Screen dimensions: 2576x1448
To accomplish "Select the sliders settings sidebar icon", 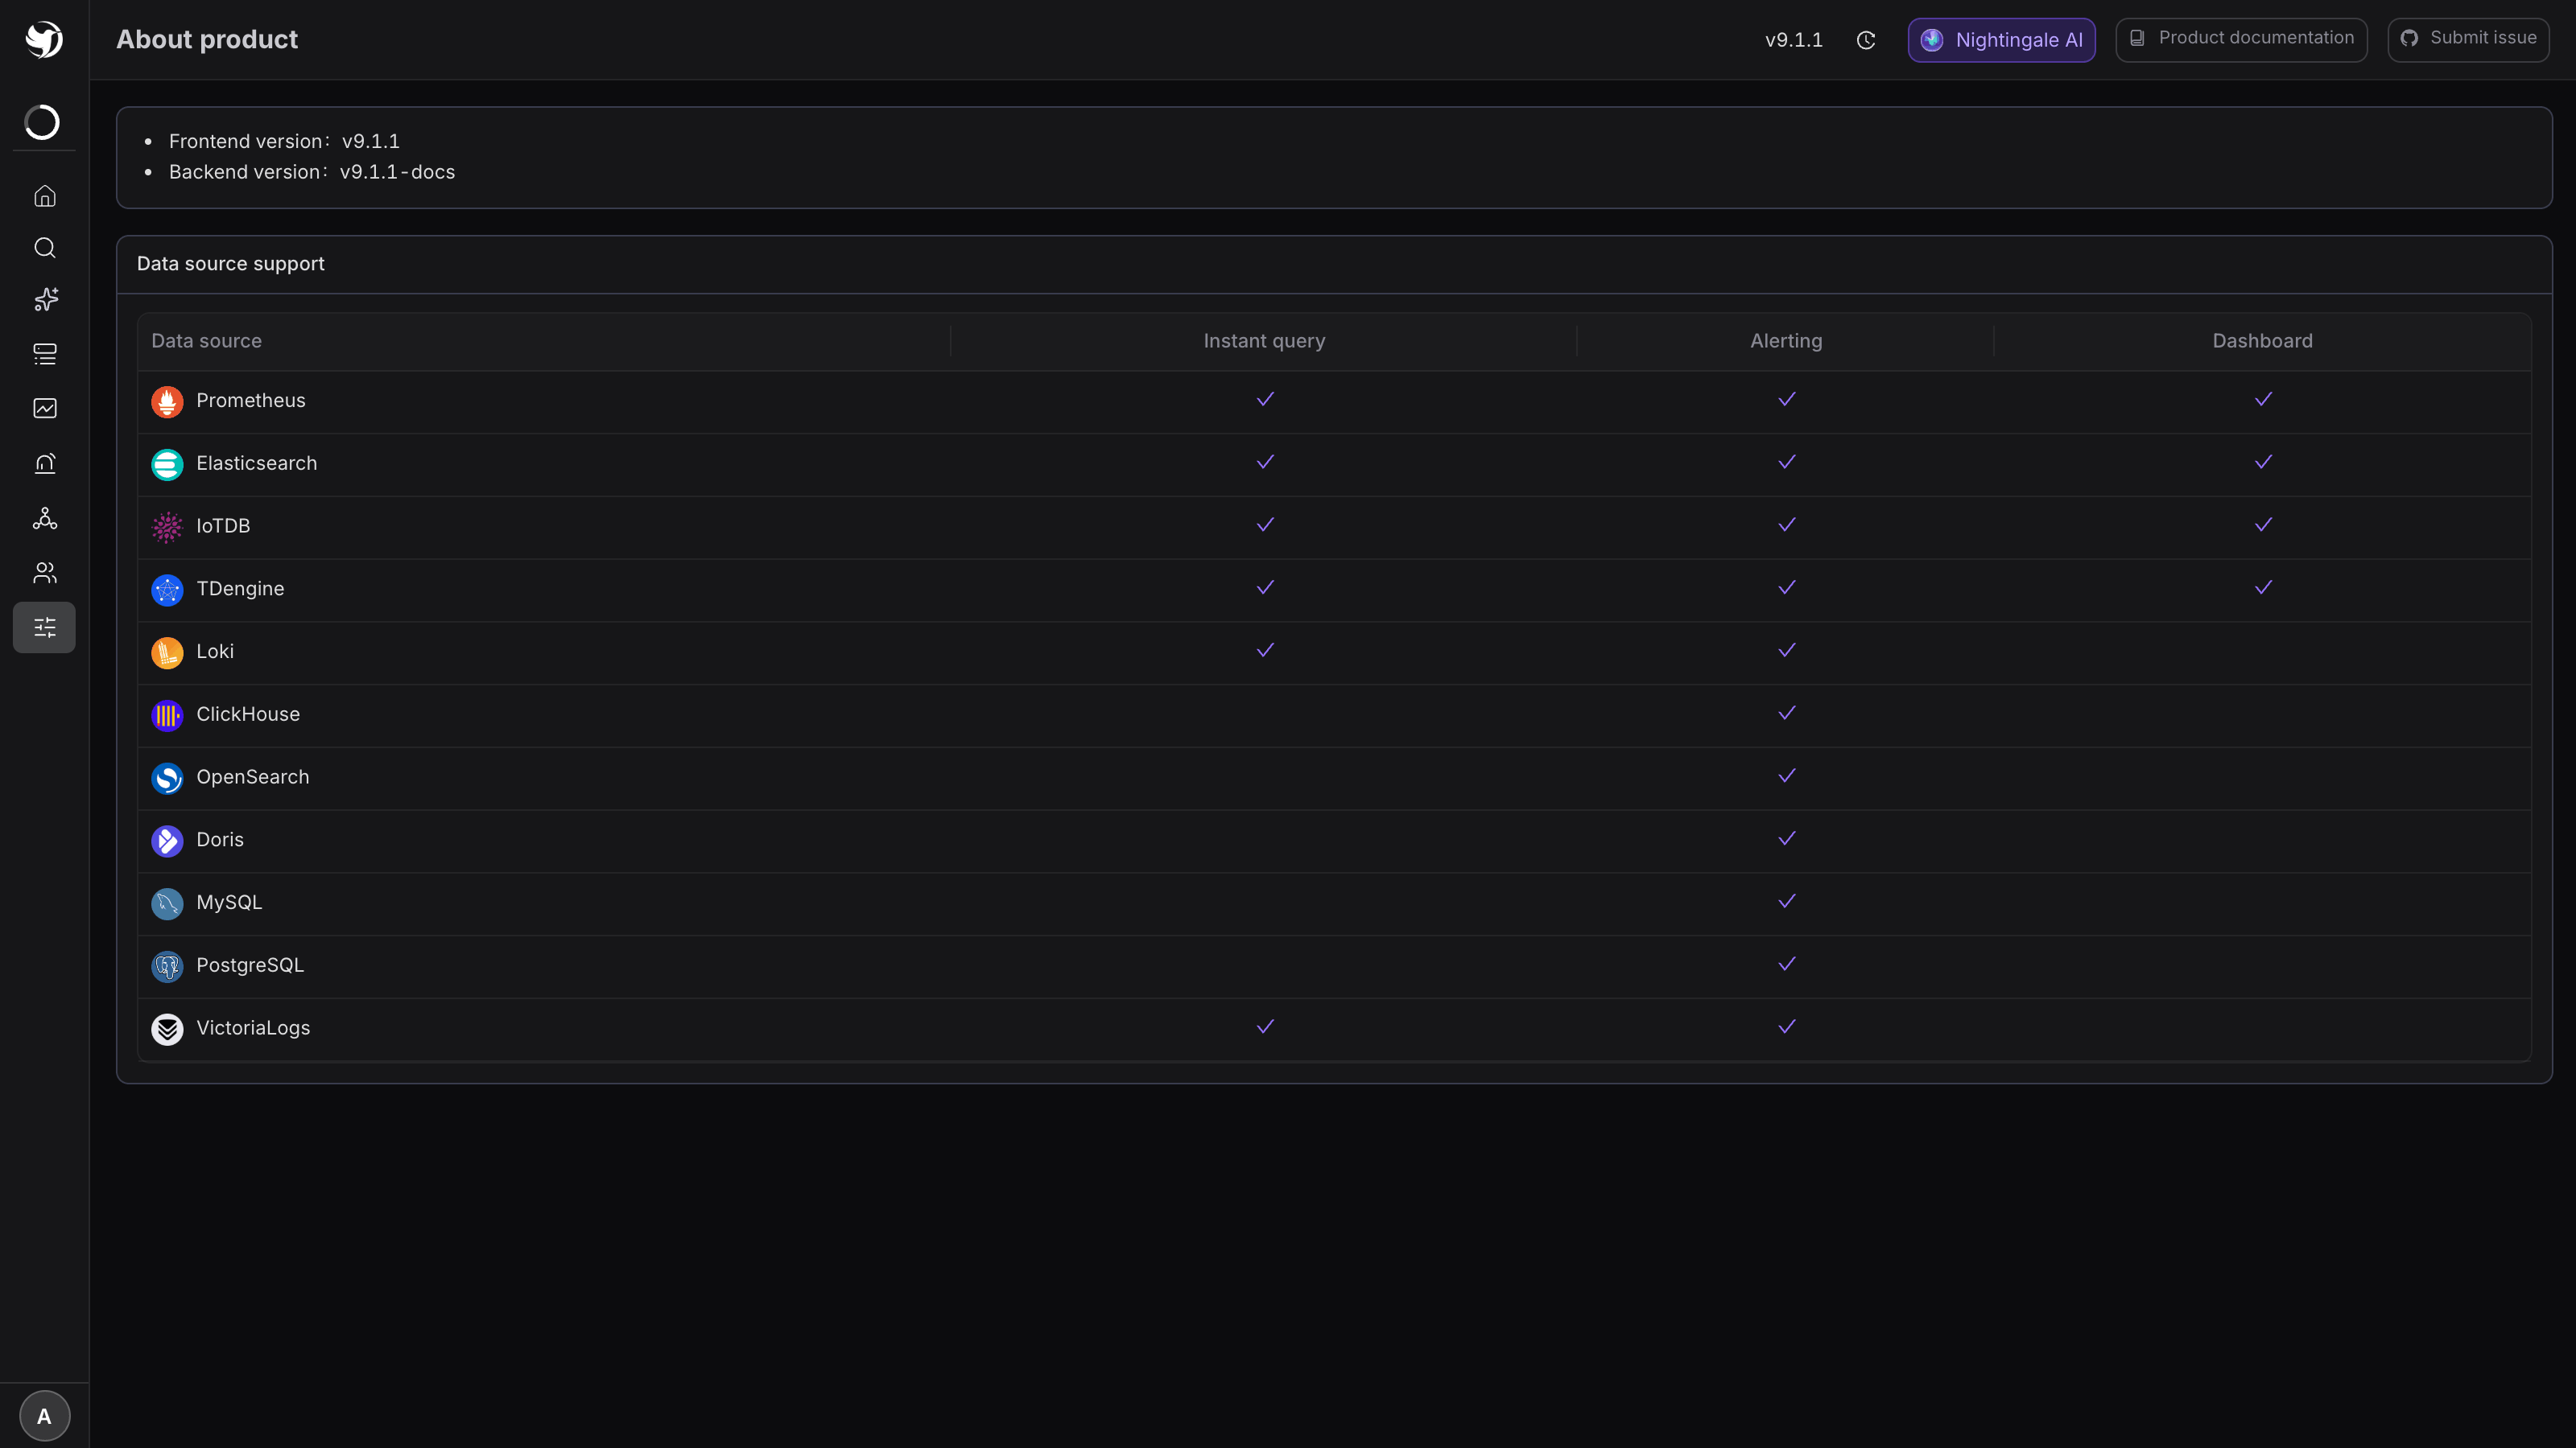I will [44, 627].
